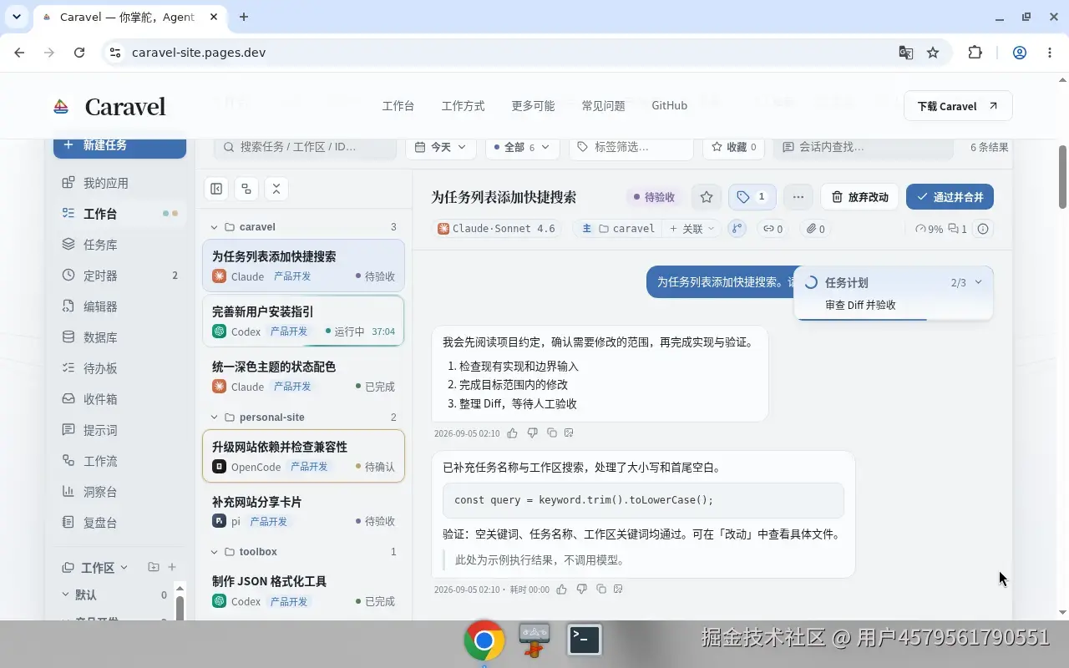
Task: Open the GitHub navigation link
Action: [669, 106]
